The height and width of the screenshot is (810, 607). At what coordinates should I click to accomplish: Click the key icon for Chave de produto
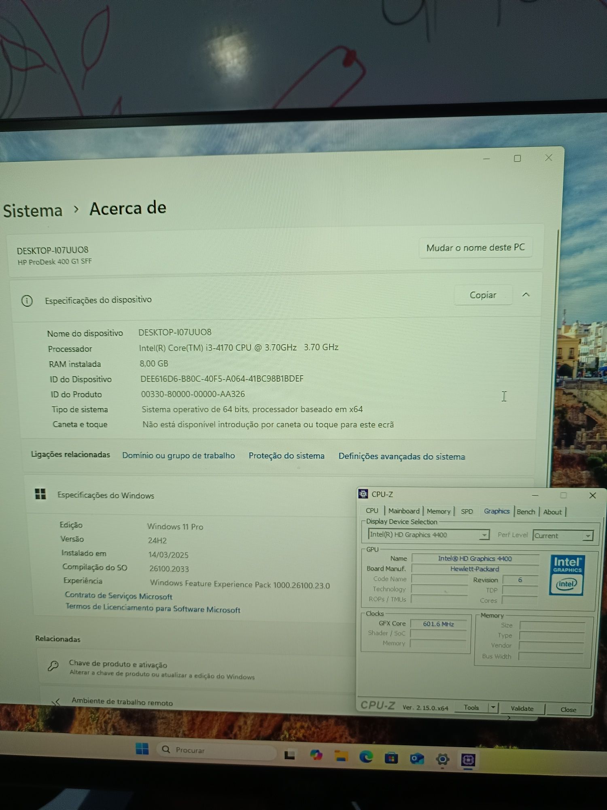pos(53,666)
